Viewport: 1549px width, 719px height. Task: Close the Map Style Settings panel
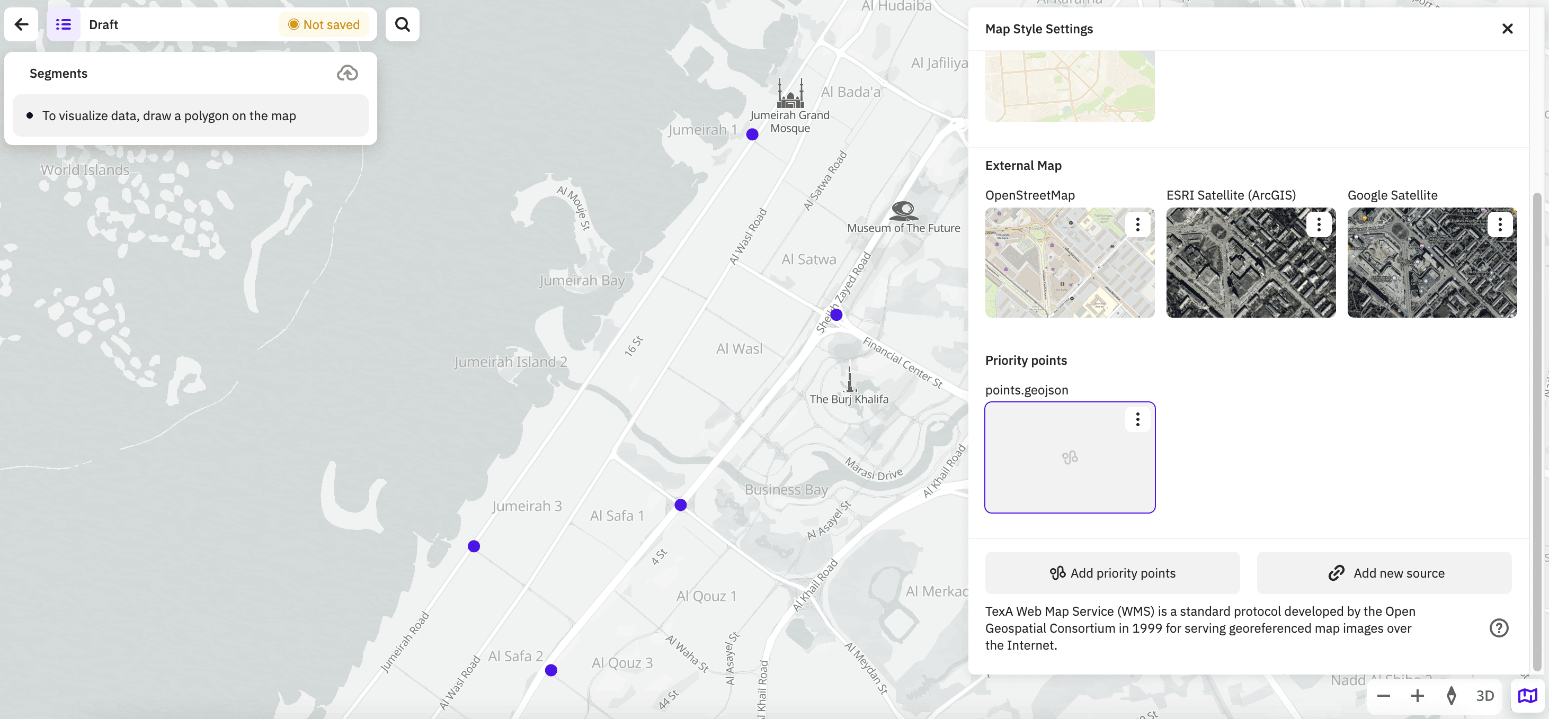click(1507, 29)
